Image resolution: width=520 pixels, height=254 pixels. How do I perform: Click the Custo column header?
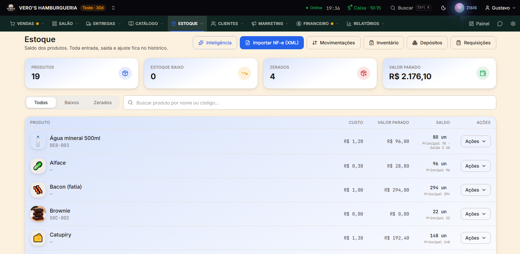click(356, 123)
